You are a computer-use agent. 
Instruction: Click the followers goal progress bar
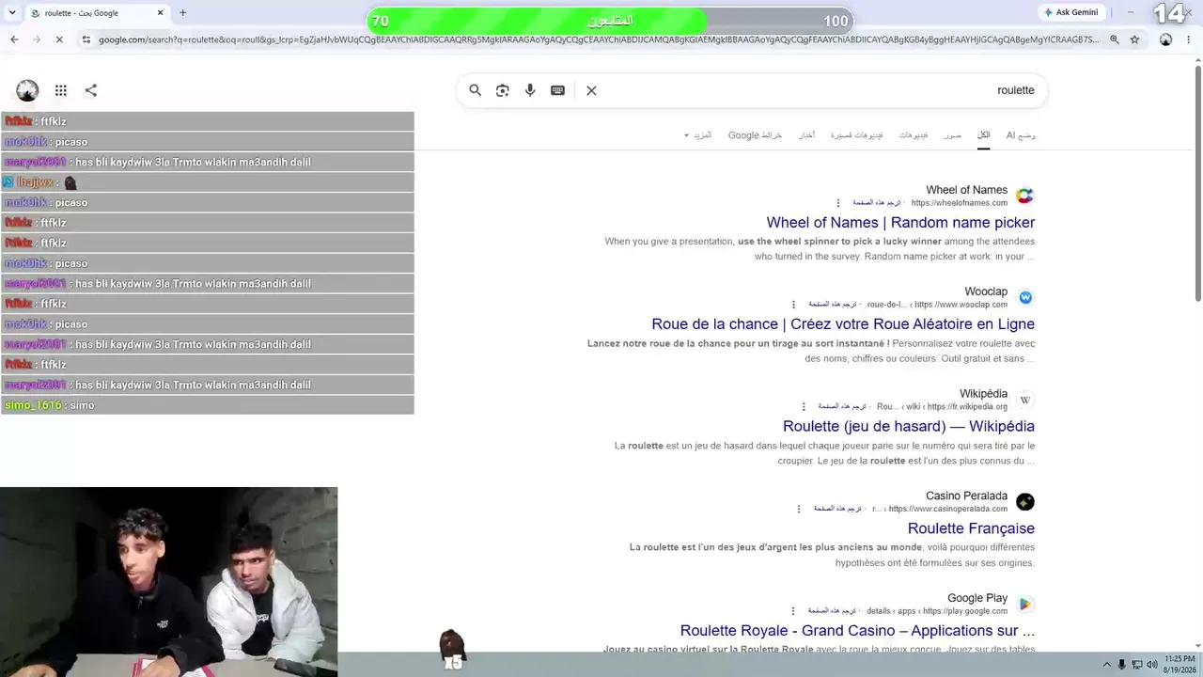coord(610,21)
